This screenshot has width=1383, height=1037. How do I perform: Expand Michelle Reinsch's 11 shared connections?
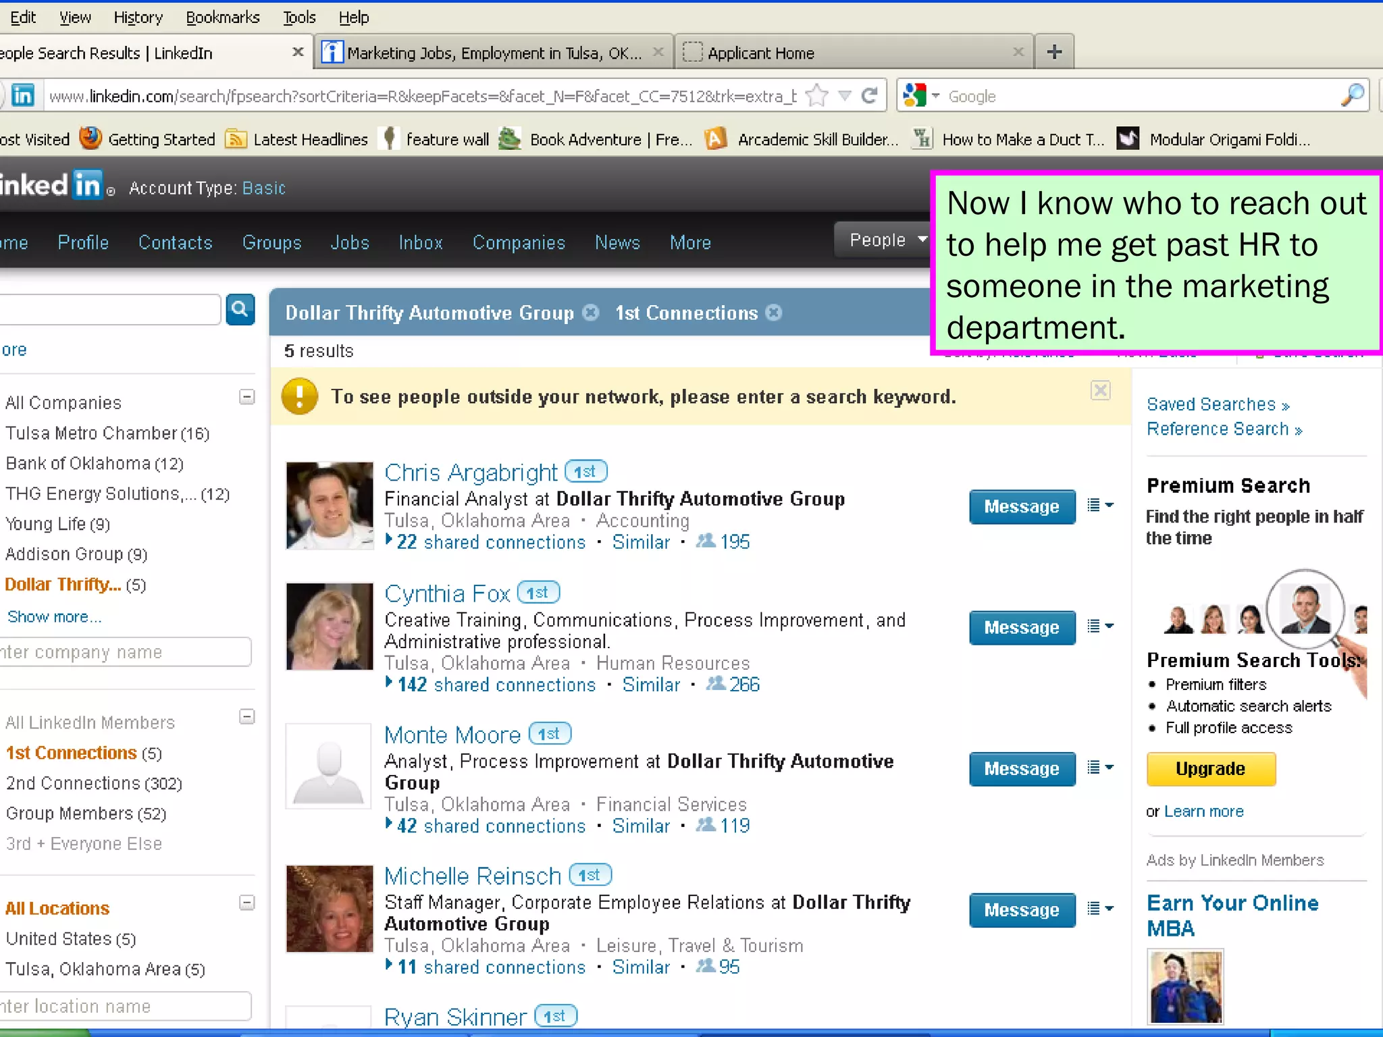486,967
